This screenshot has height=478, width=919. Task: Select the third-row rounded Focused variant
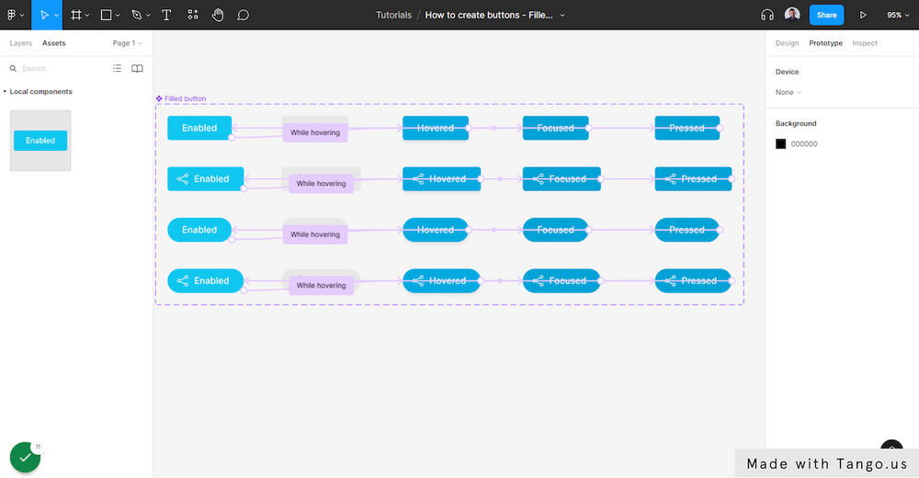(x=556, y=230)
